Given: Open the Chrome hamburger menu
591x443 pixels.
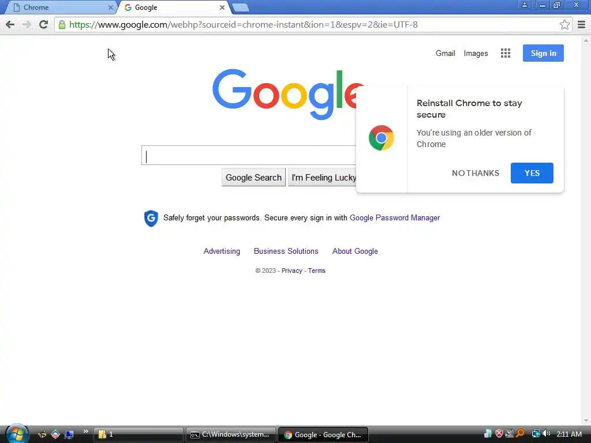Looking at the screenshot, I should tap(581, 25).
